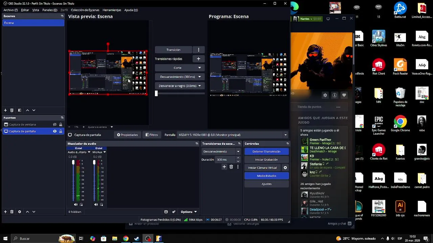
Task: Expand Desvanecimiento (300ms) quick transition dropdown
Action: tap(200, 77)
